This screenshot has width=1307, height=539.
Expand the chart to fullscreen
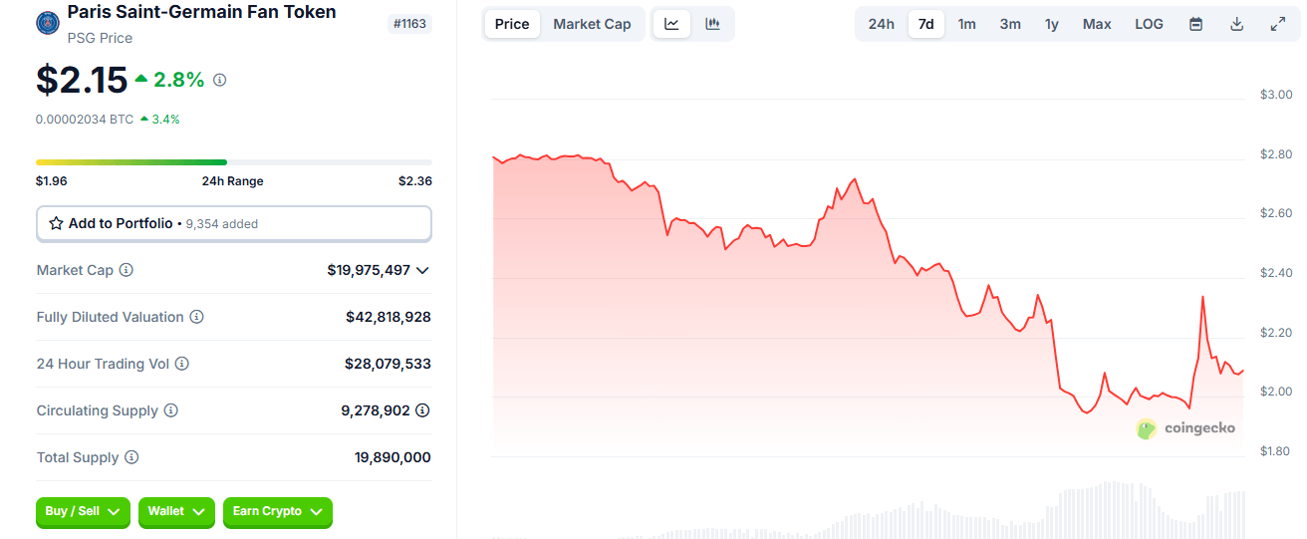(1278, 24)
